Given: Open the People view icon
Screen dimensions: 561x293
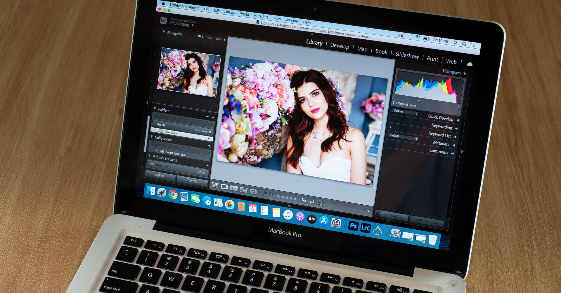Looking at the screenshot, I should [x=254, y=192].
